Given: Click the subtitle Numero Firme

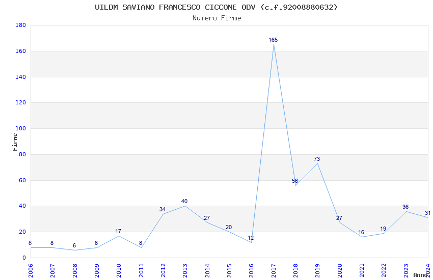Looking at the screenshot, I should pos(217,18).
